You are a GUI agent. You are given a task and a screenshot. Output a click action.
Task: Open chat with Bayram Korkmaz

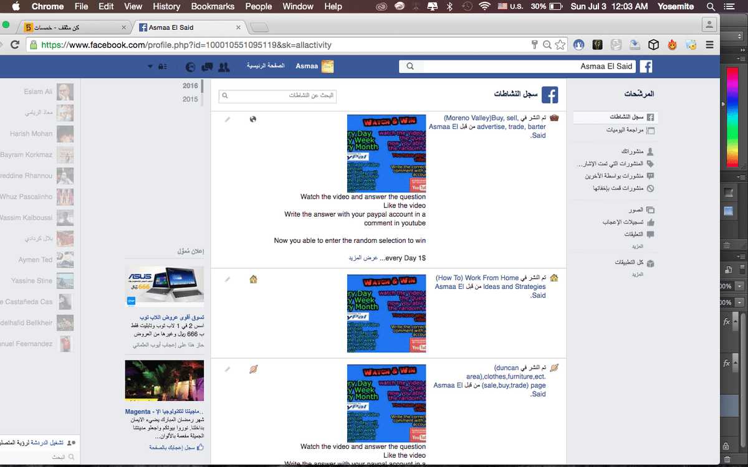coord(37,155)
